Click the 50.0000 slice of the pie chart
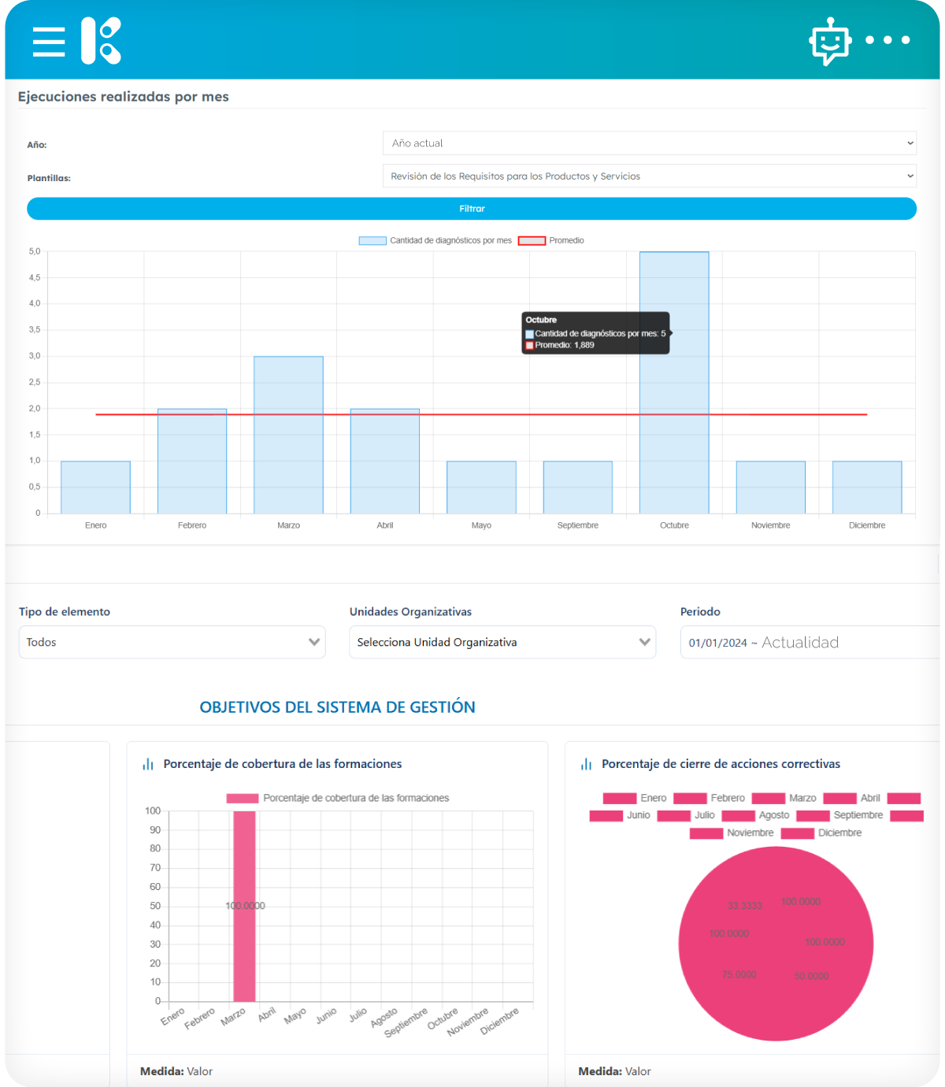This screenshot has width=945, height=1087. coord(811,976)
